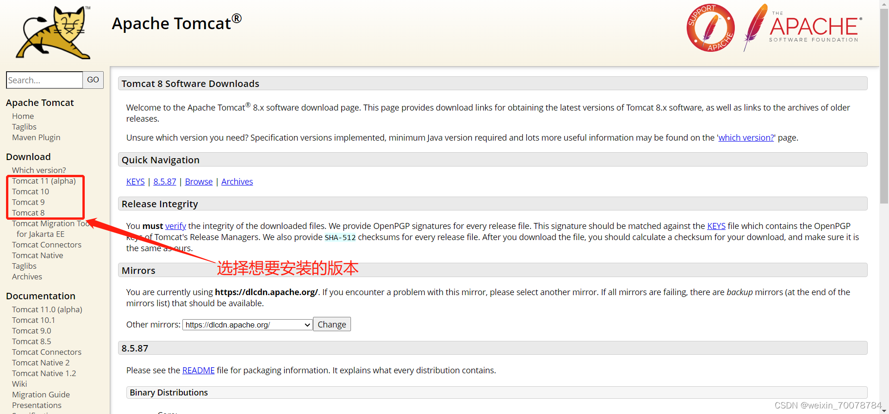Open the Browse quick navigation link
This screenshot has height=414, width=889.
click(x=199, y=182)
